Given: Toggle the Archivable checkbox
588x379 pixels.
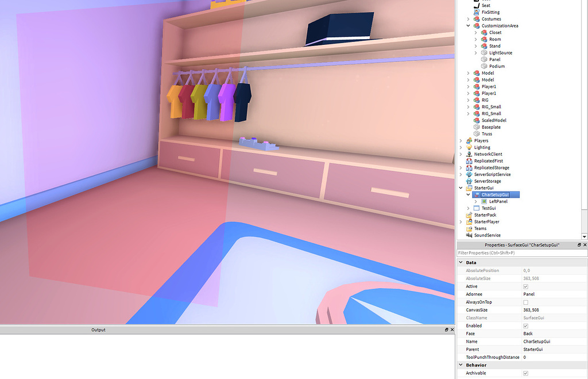Looking at the screenshot, I should (525, 373).
